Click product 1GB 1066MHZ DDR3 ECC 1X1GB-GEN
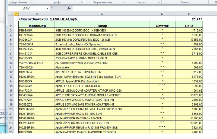This screenshot has height=139, width=217. tap(102, 30)
